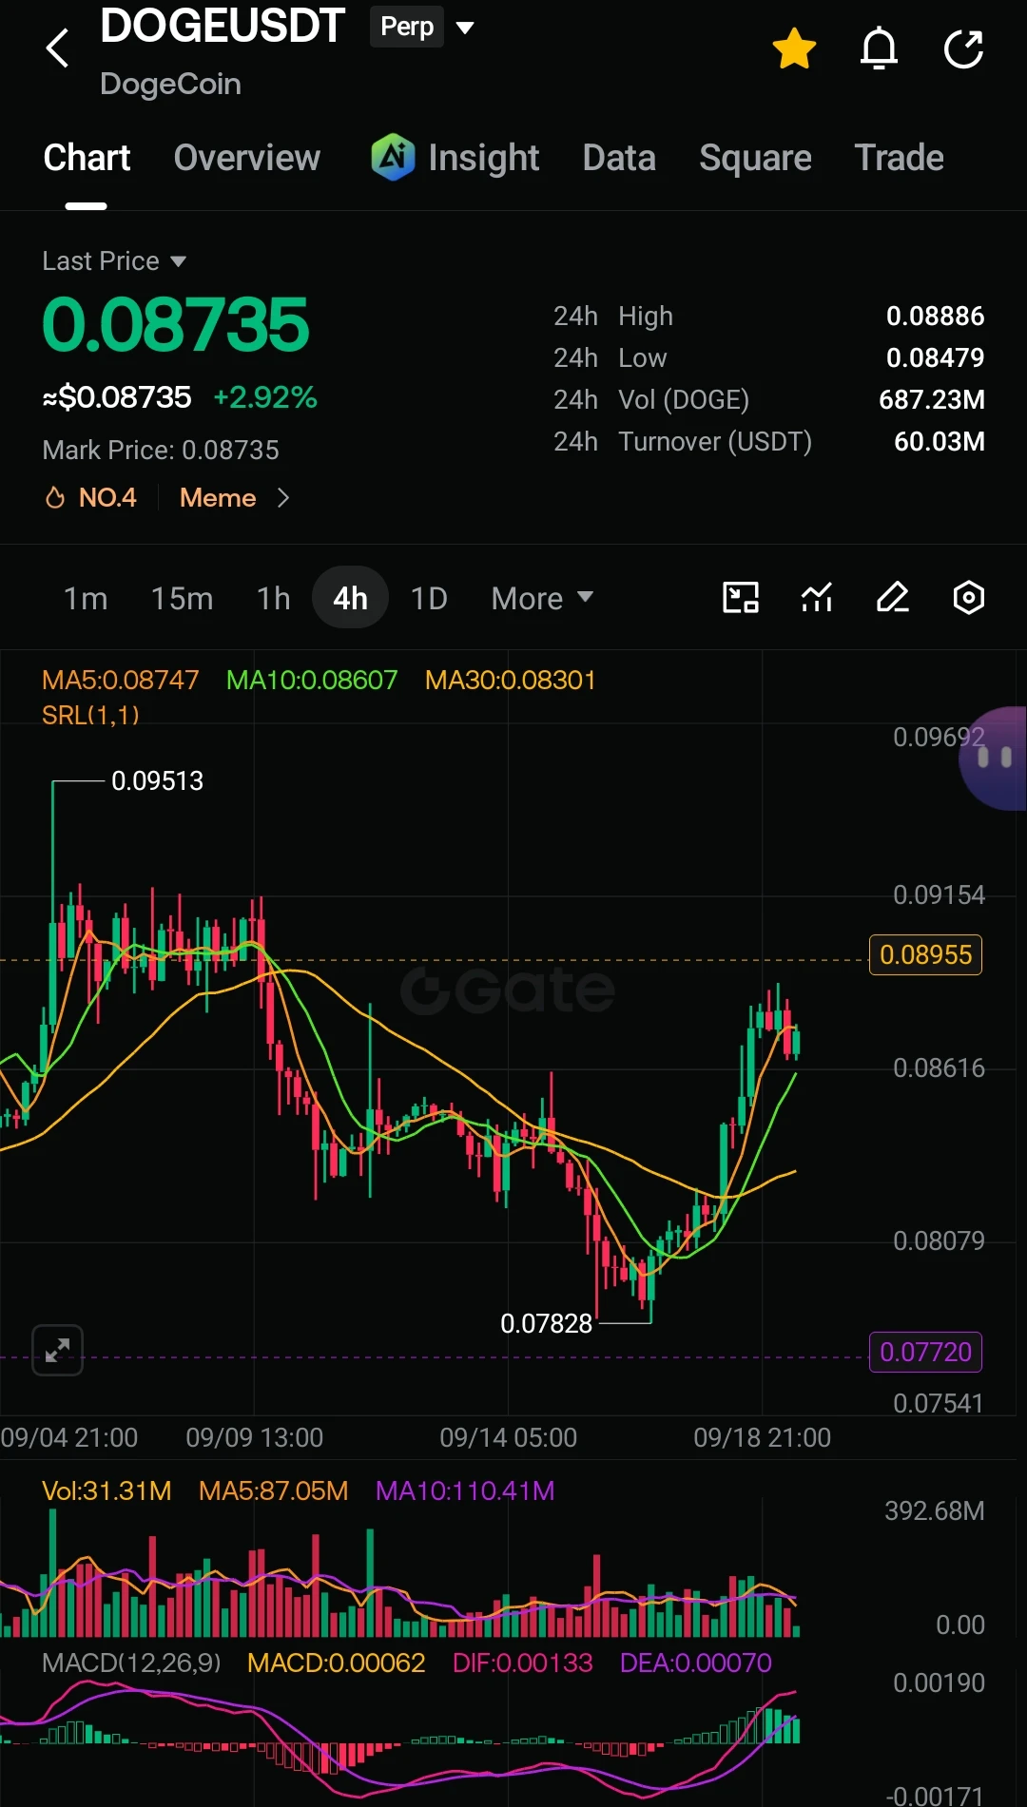Tap the MA5:0.08747 indicator label
This screenshot has height=1807, width=1027.
pyautogui.click(x=121, y=680)
